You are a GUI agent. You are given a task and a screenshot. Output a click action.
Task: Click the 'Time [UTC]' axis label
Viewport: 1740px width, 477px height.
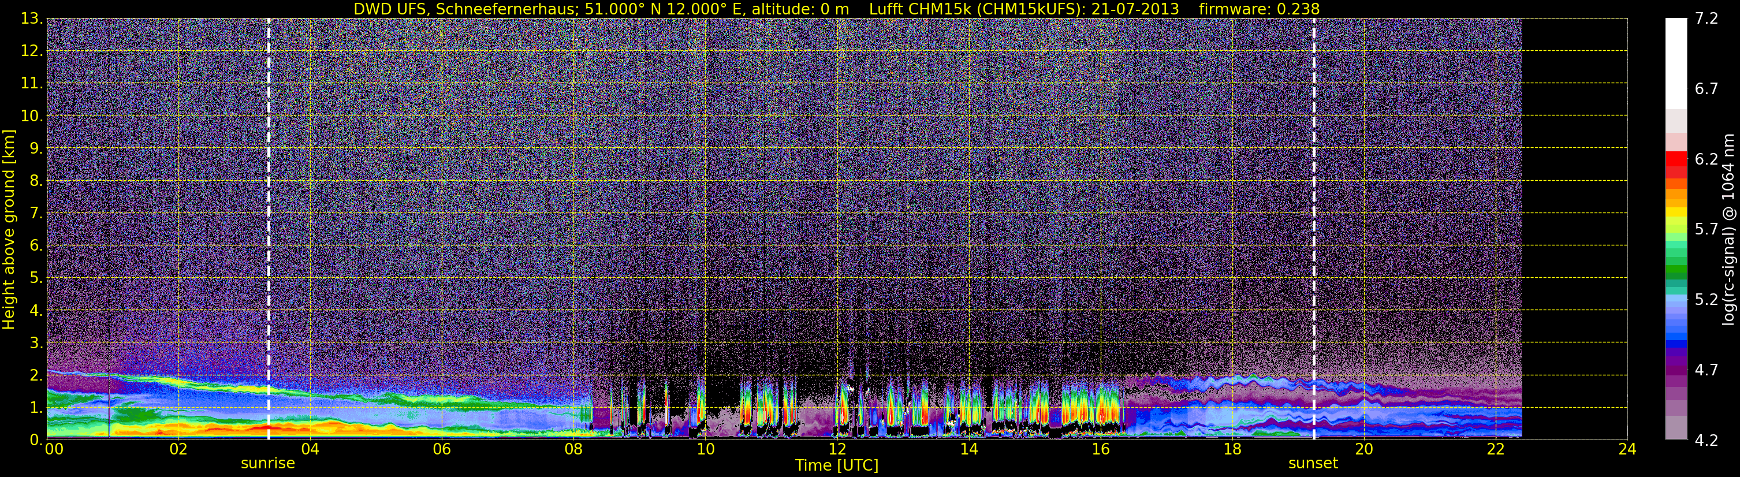click(x=836, y=465)
